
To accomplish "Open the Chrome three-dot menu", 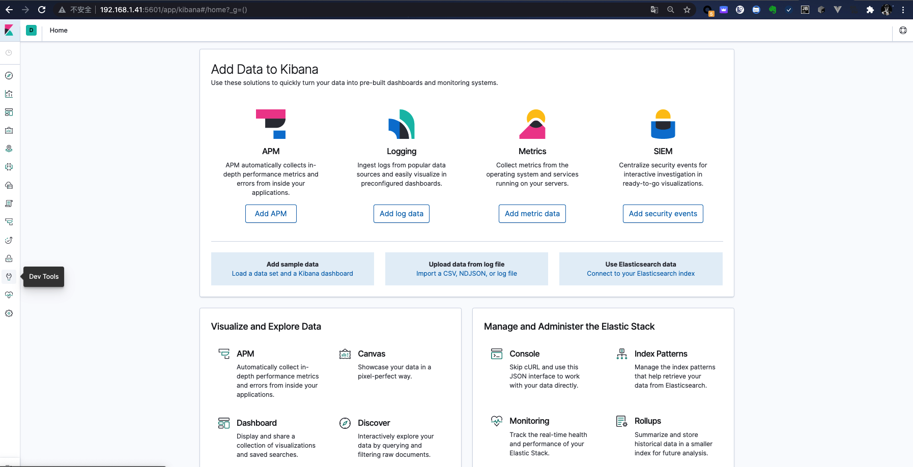I will (x=903, y=10).
